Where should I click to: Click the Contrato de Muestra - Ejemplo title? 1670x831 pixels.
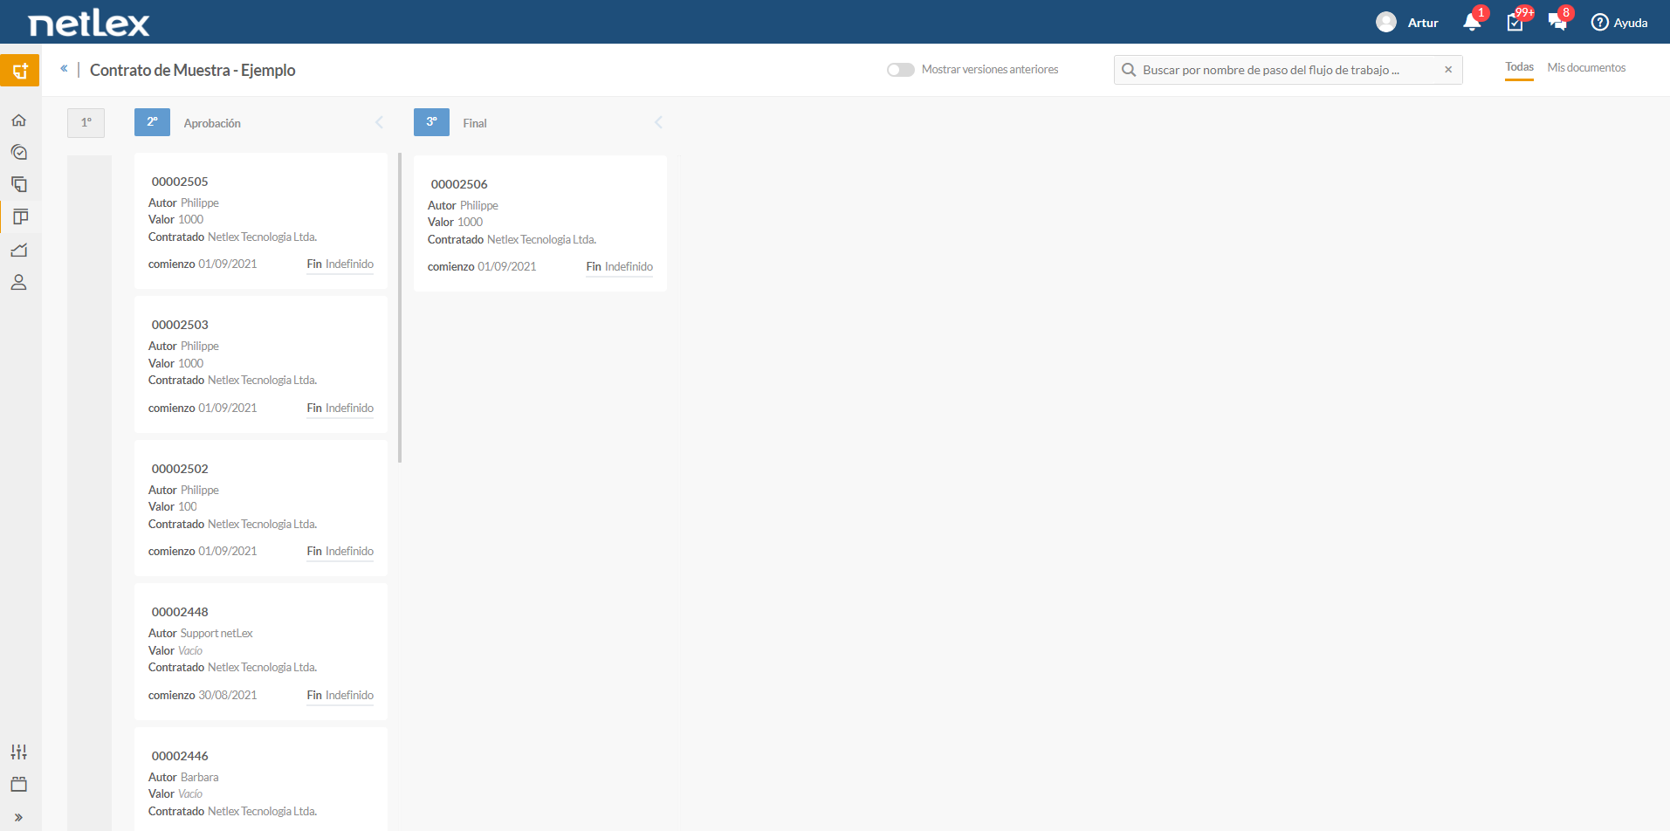coord(192,70)
